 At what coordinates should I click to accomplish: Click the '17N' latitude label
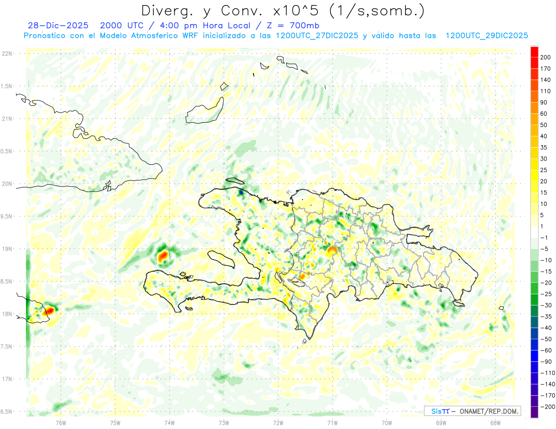click(x=7, y=379)
